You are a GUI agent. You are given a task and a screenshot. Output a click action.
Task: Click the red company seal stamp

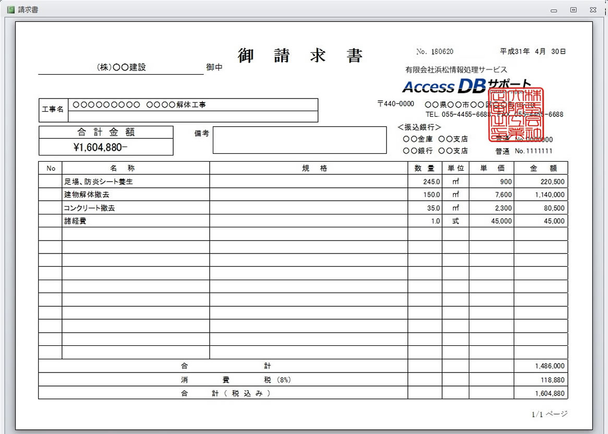(x=516, y=115)
